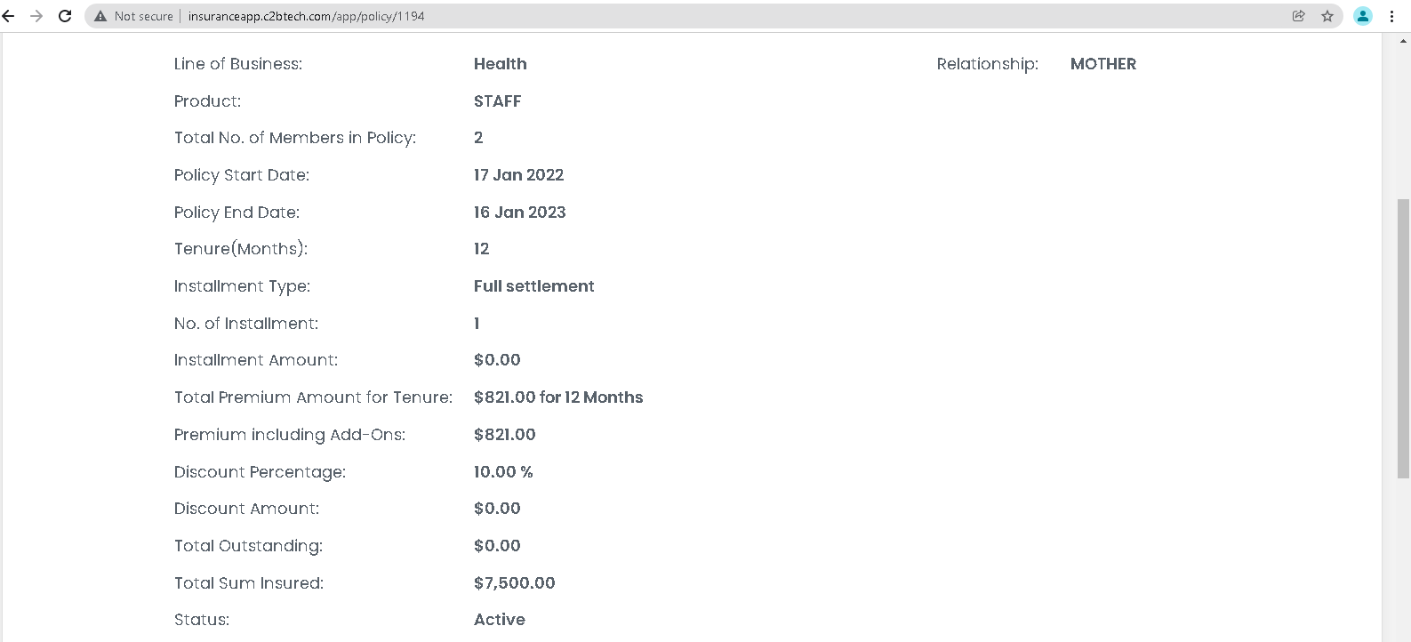Click the vertical scrollbar thumb
The height and width of the screenshot is (642, 1411).
1404,339
